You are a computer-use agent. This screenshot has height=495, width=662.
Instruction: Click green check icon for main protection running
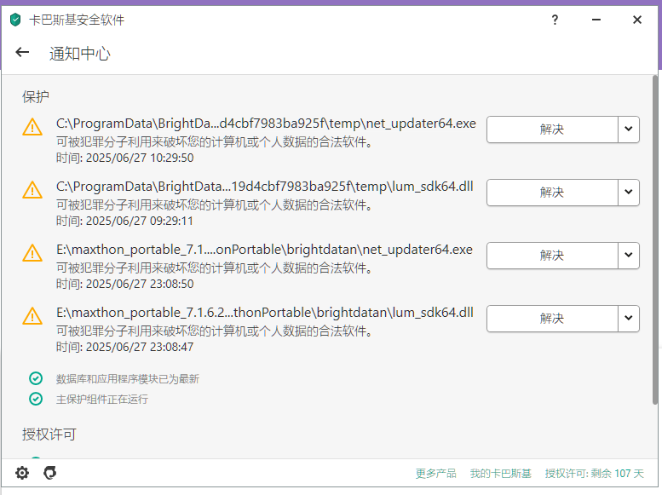click(x=36, y=399)
